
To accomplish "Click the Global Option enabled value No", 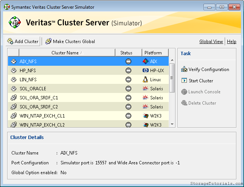I will pyautogui.click(x=64, y=173).
